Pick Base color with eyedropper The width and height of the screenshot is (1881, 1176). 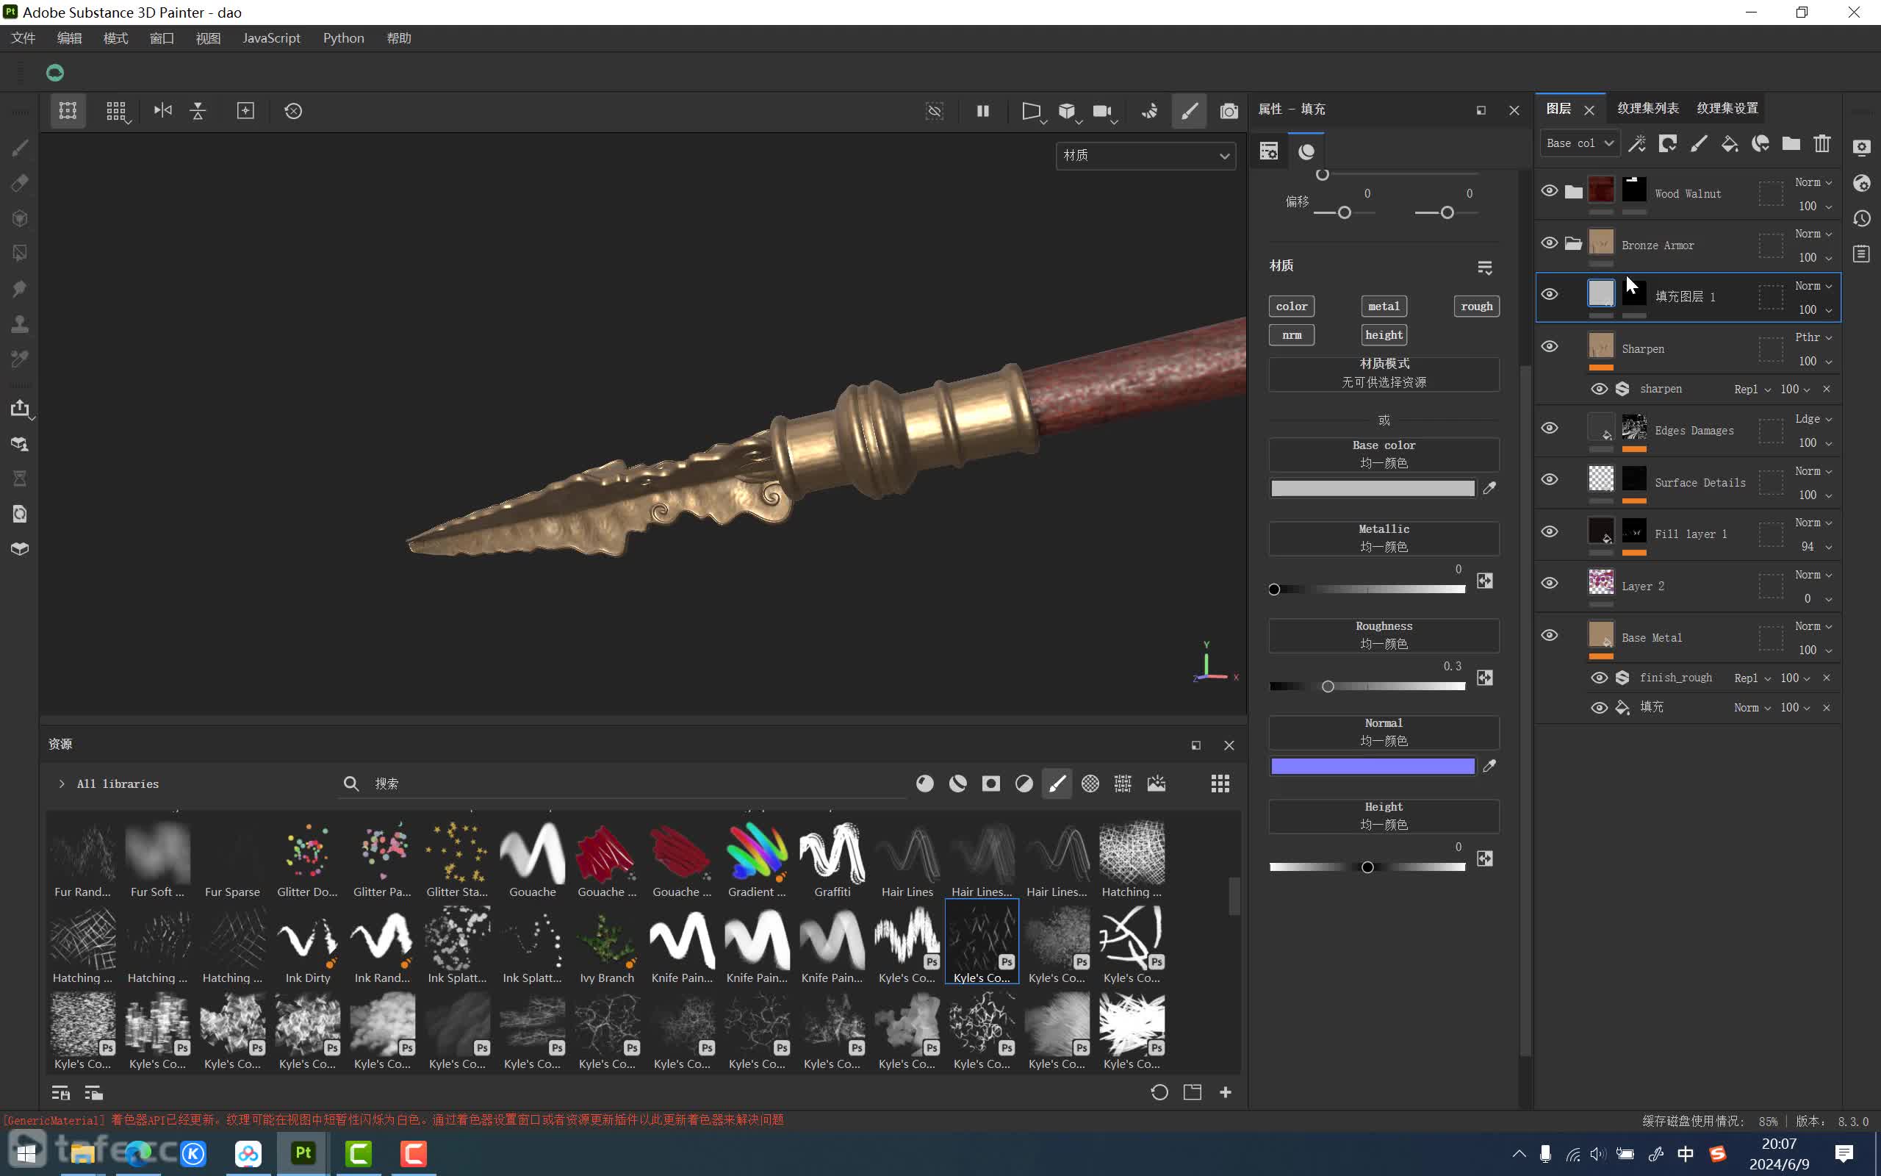pos(1489,487)
